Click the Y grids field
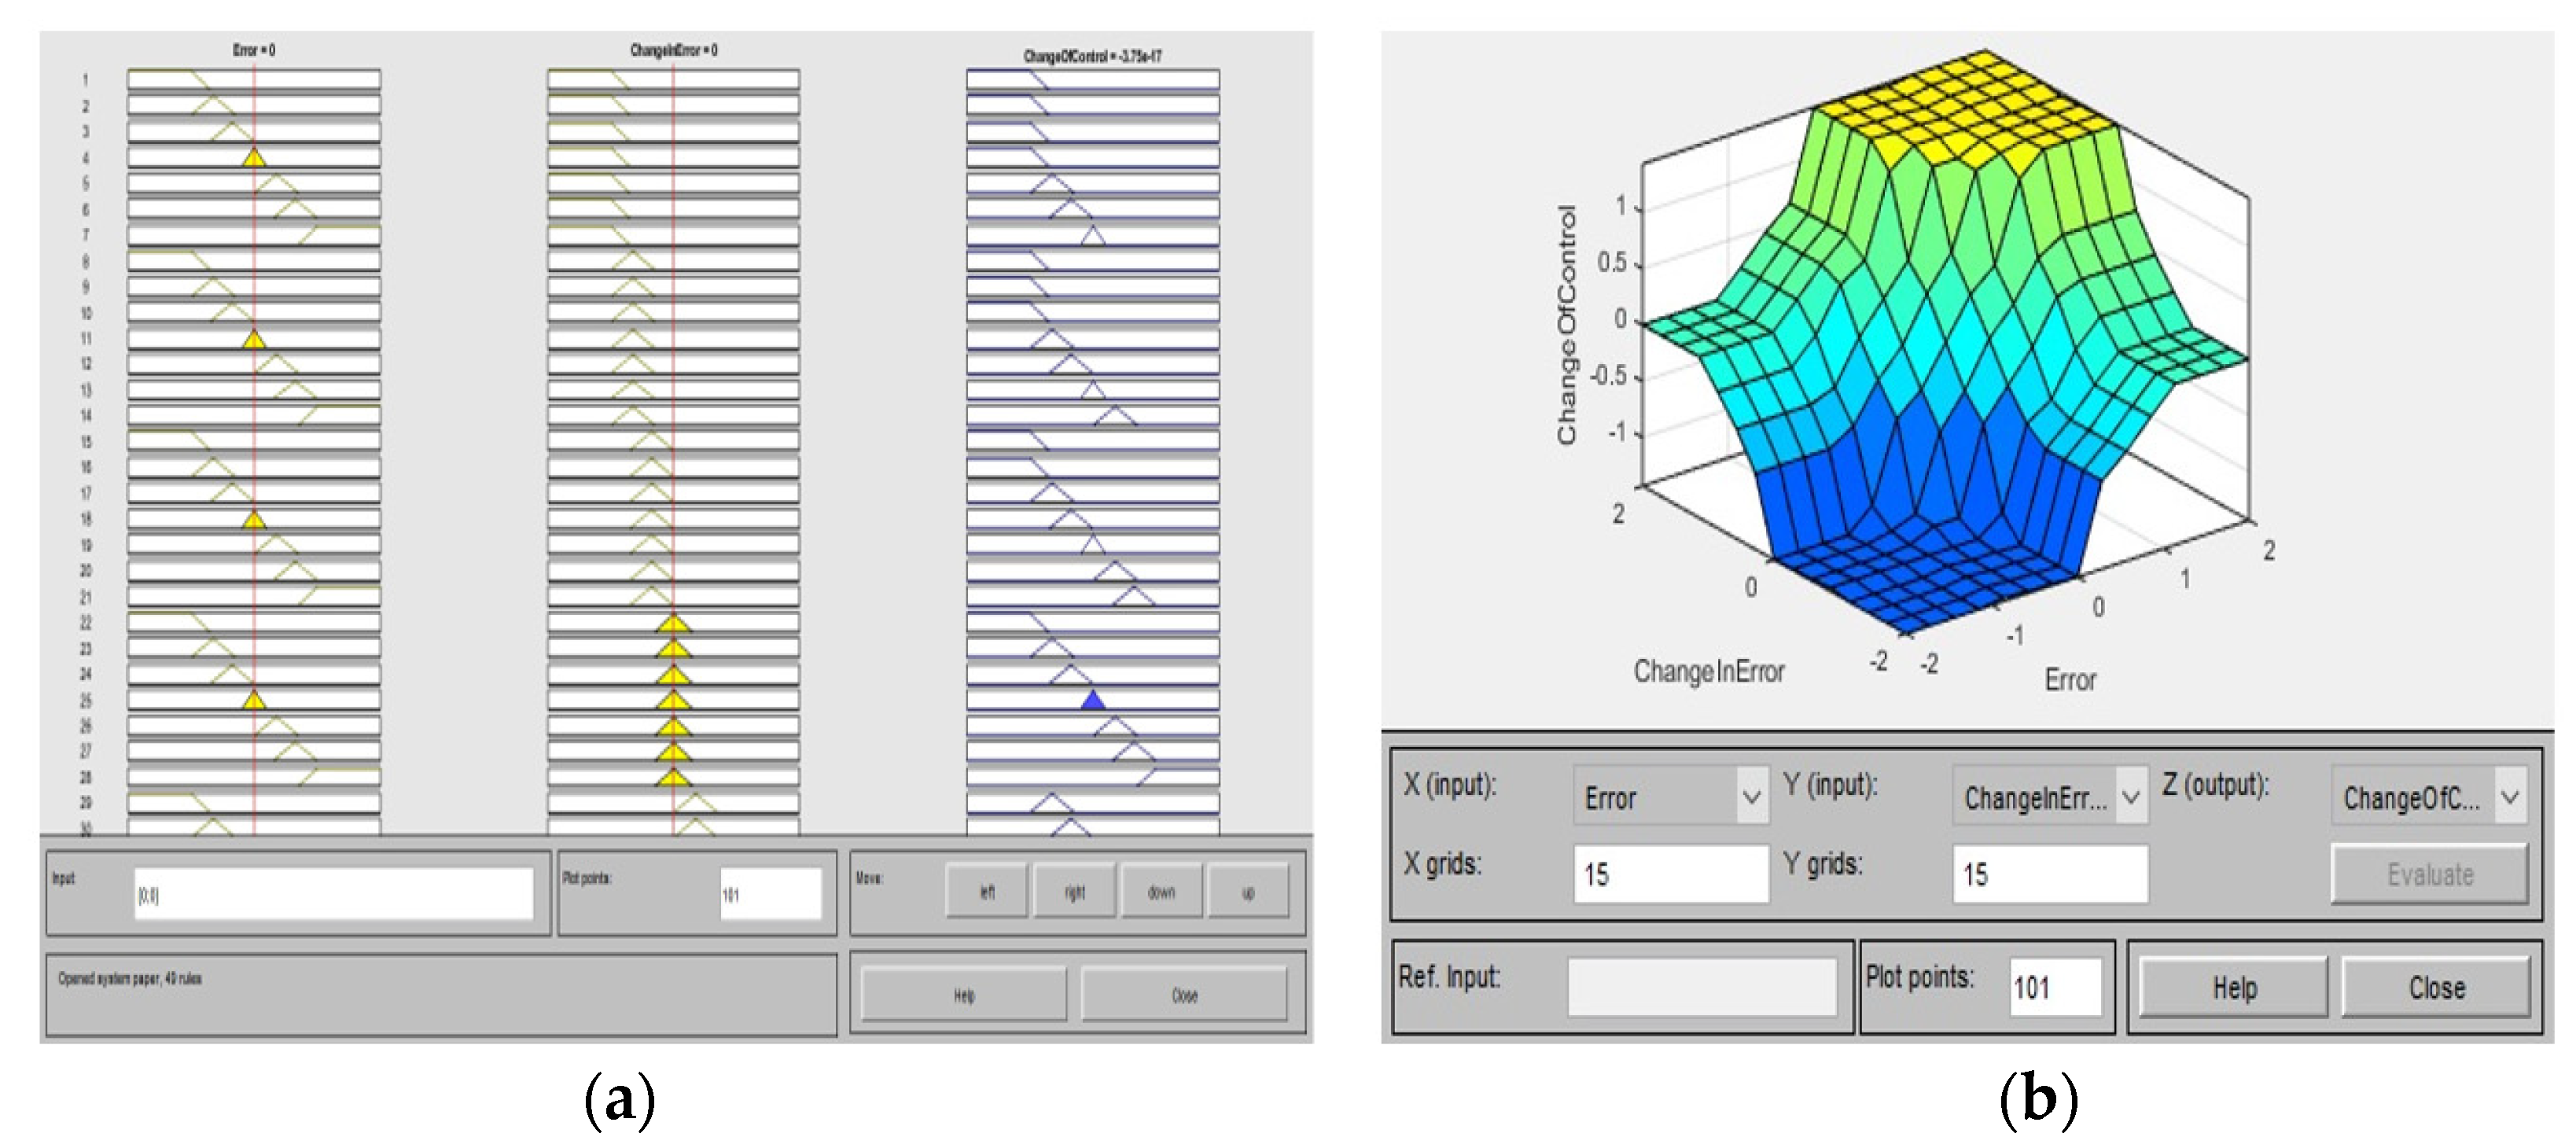The image size is (2576, 1148). coord(2049,875)
